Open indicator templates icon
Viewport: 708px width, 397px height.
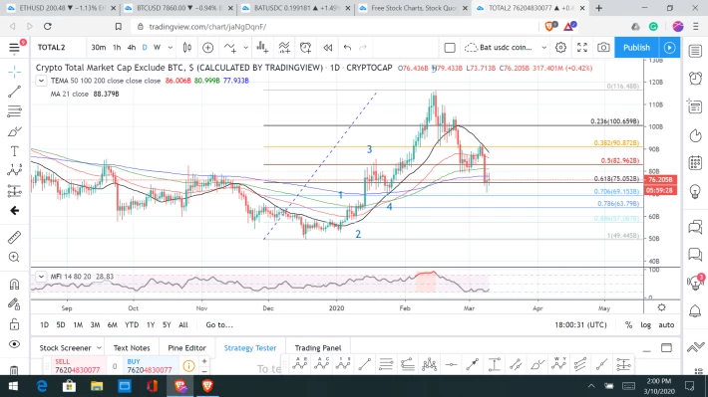click(284, 48)
